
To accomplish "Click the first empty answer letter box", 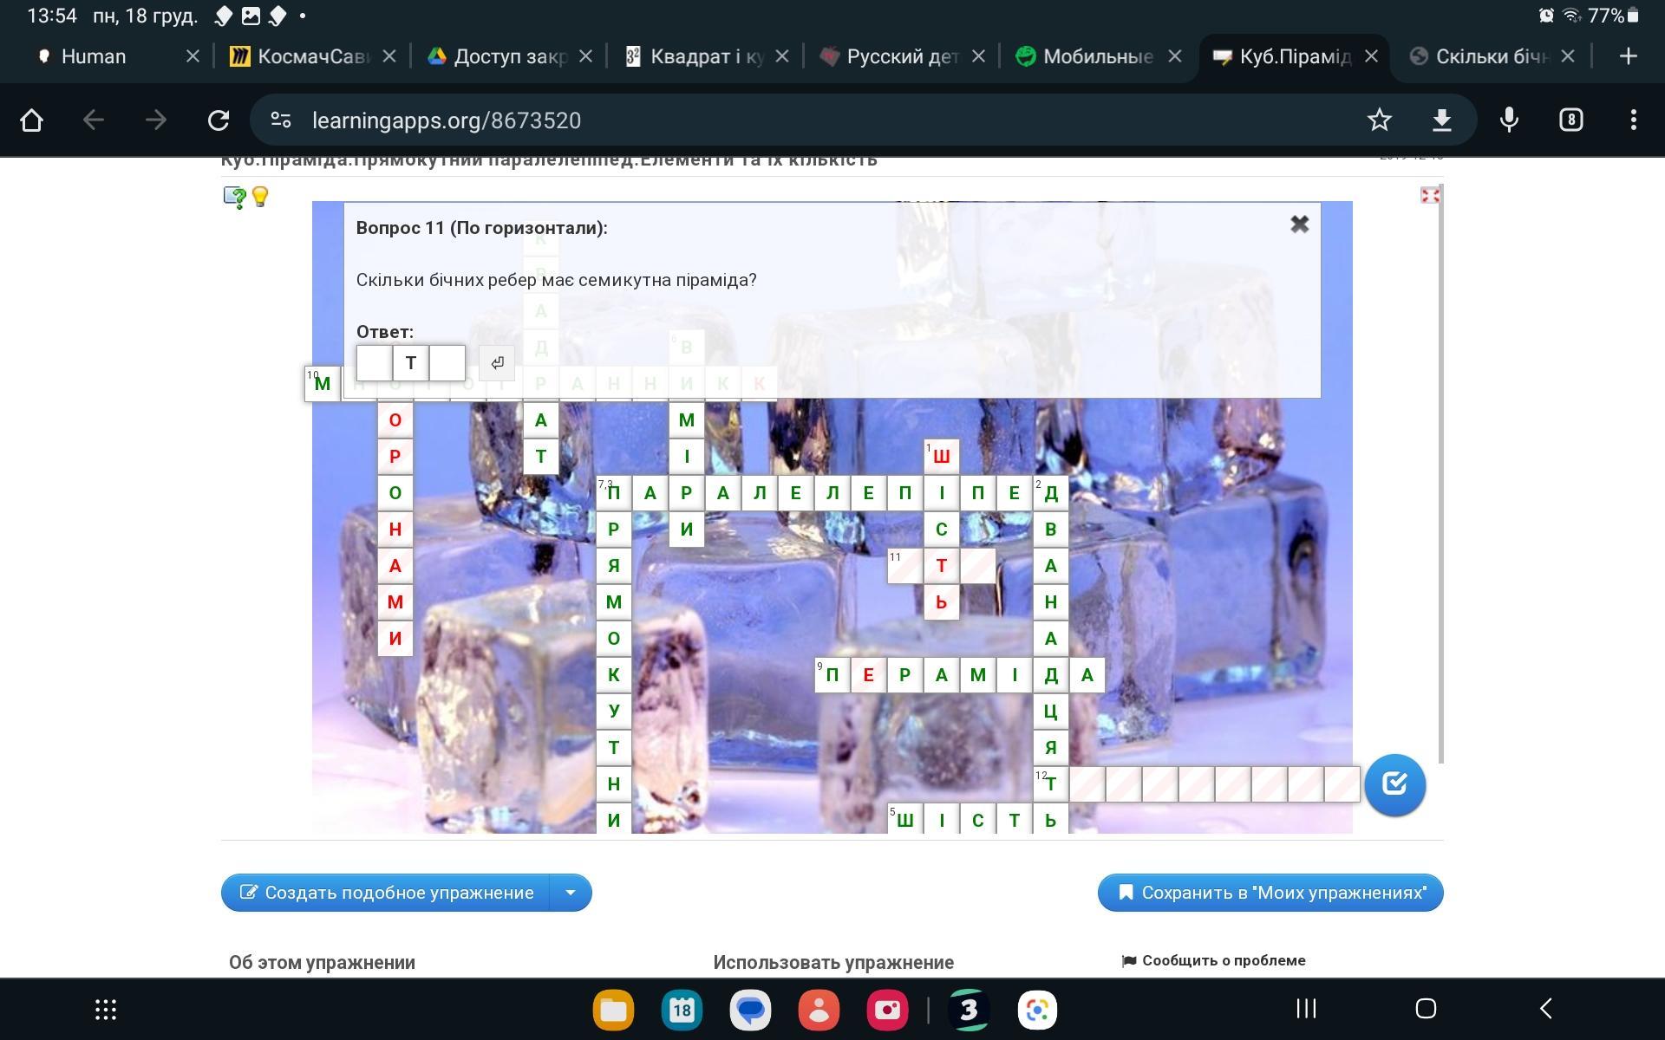I will coord(375,363).
